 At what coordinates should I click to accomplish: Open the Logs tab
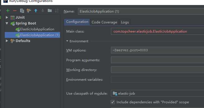click(x=125, y=22)
